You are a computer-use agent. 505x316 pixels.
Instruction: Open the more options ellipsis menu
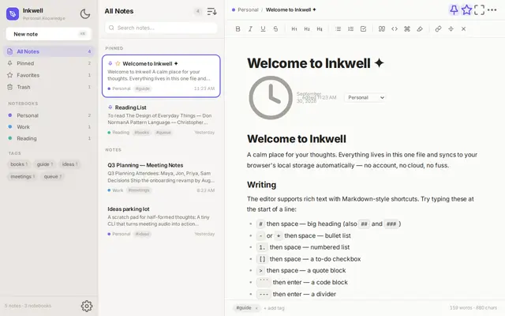click(x=492, y=10)
